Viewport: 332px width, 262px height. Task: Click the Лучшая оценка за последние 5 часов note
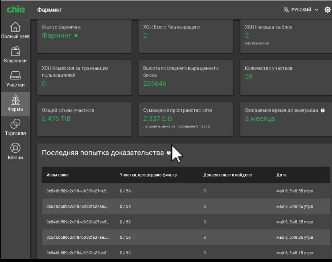(x=176, y=126)
